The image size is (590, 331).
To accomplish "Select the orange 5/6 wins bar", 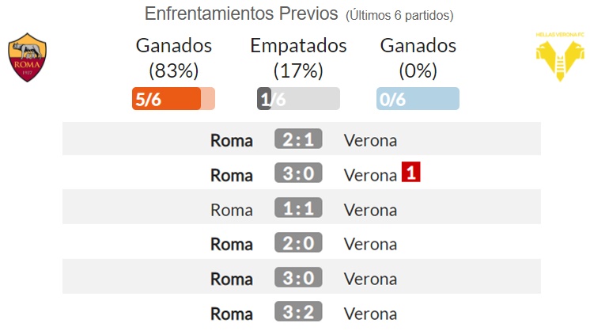I will (x=173, y=99).
